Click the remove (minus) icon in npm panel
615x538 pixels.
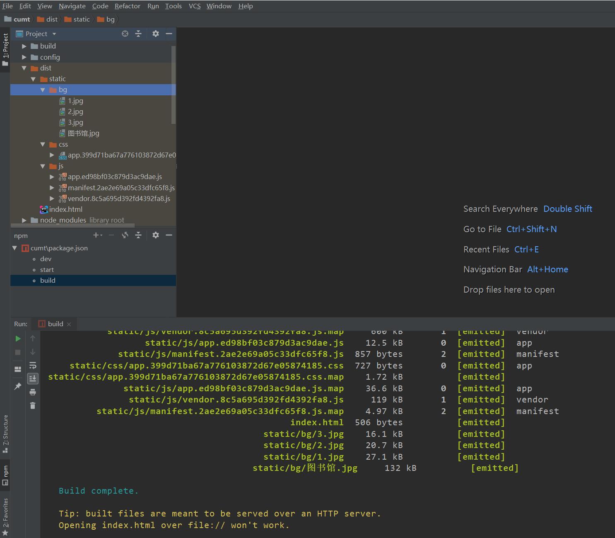[111, 235]
